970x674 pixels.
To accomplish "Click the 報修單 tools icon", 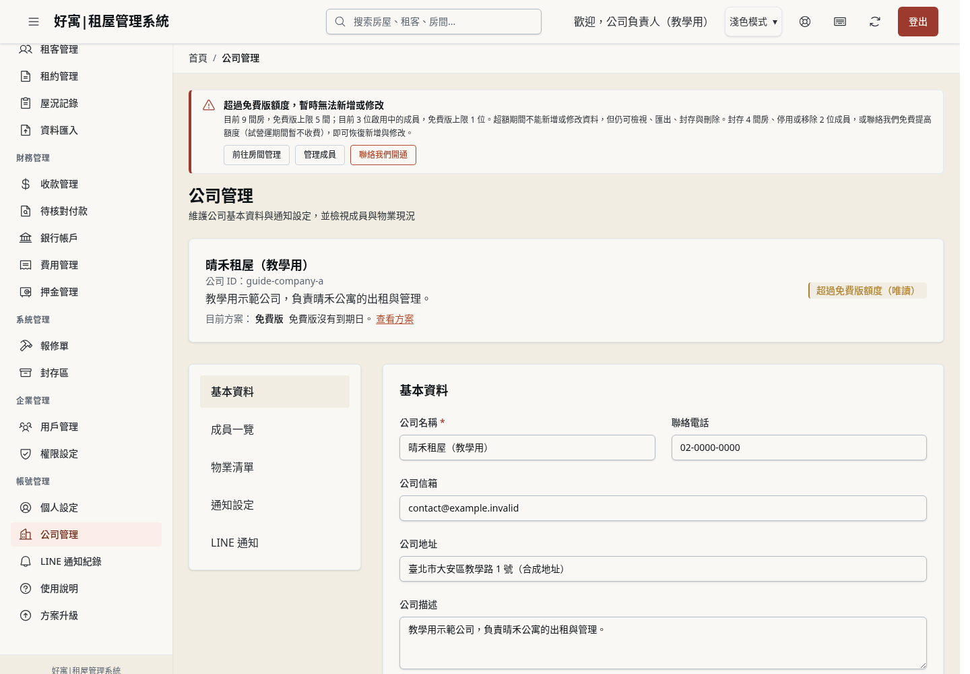I will click(x=26, y=346).
